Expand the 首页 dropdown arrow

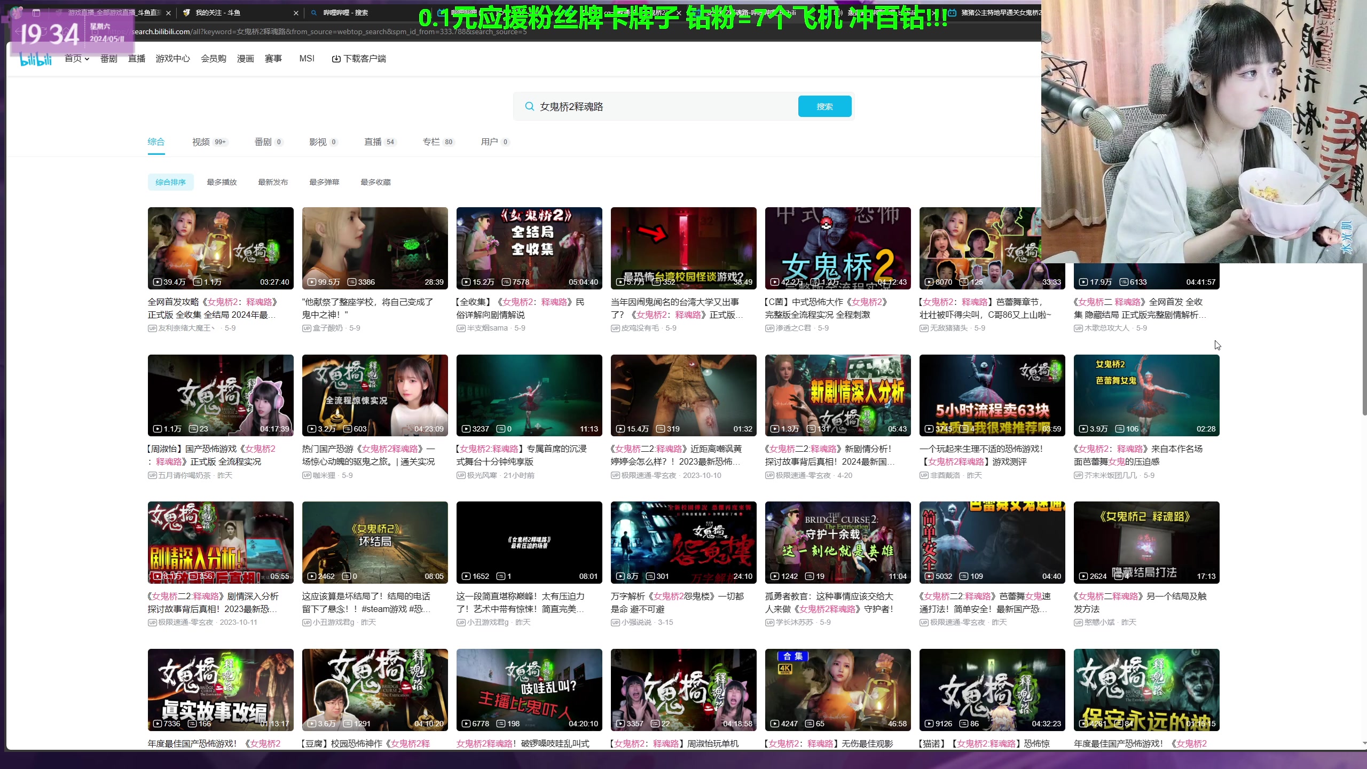(x=87, y=59)
